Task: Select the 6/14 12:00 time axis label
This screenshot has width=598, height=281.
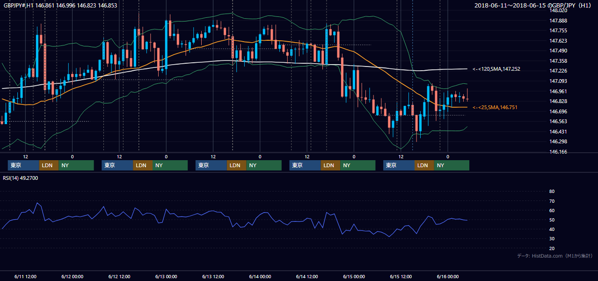Action: click(x=307, y=277)
